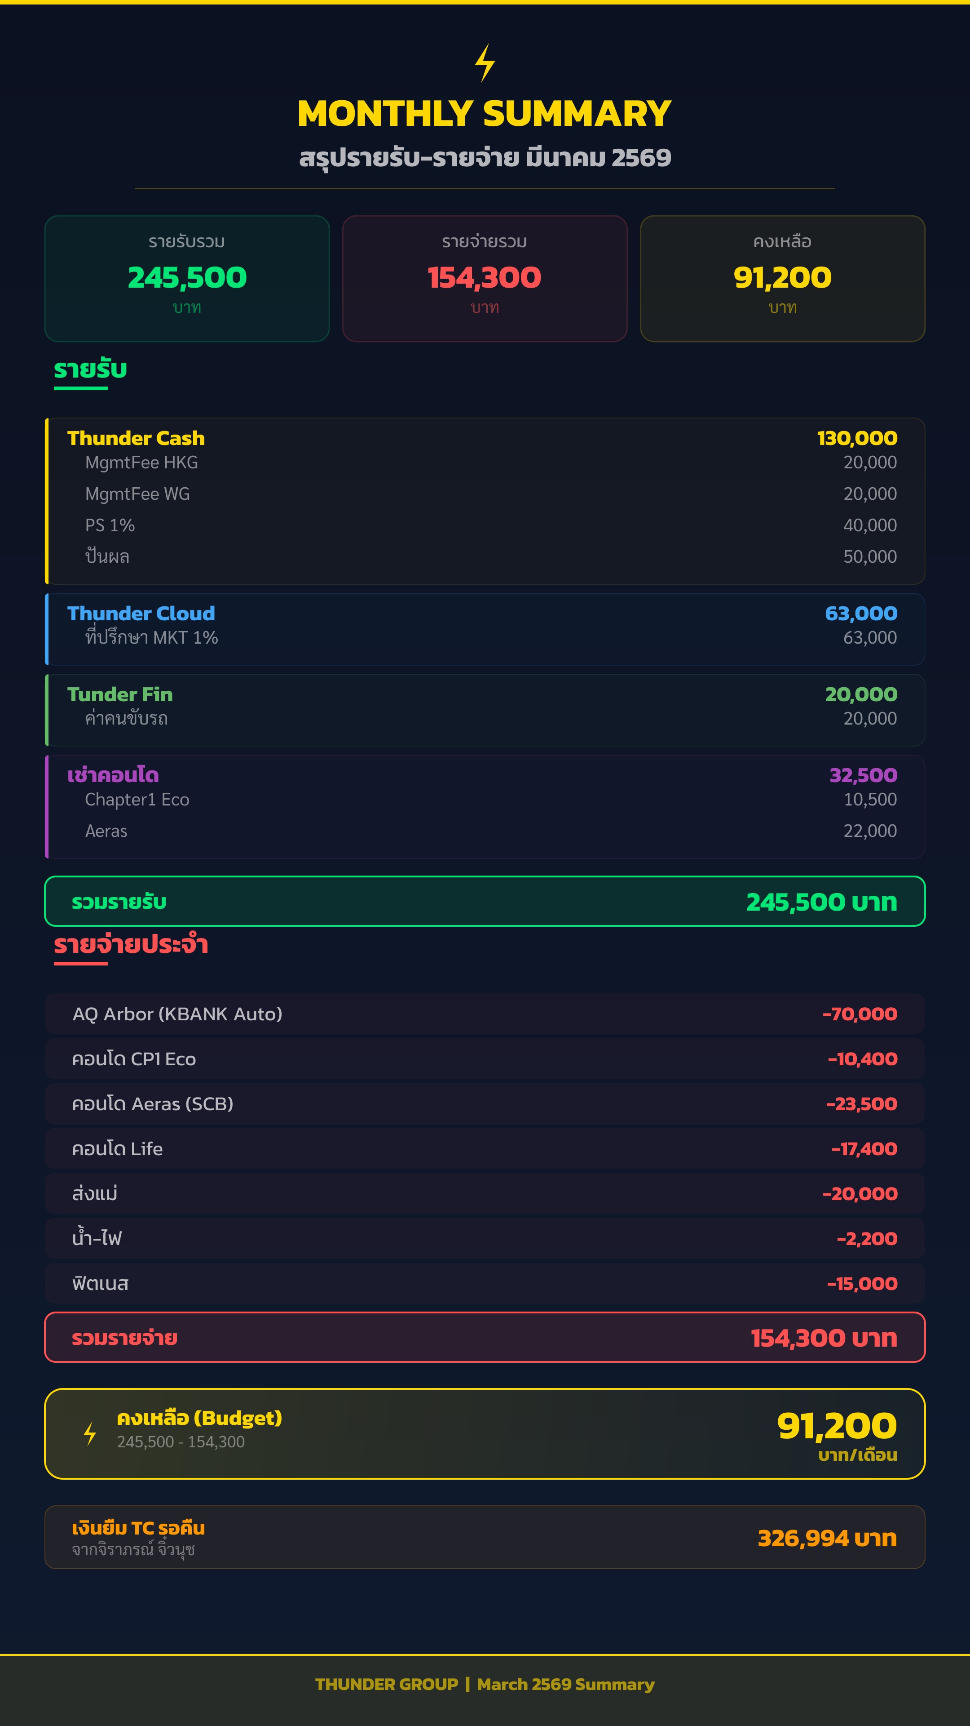Open the total expenses 154,300 card
This screenshot has width=970, height=1726.
485,279
